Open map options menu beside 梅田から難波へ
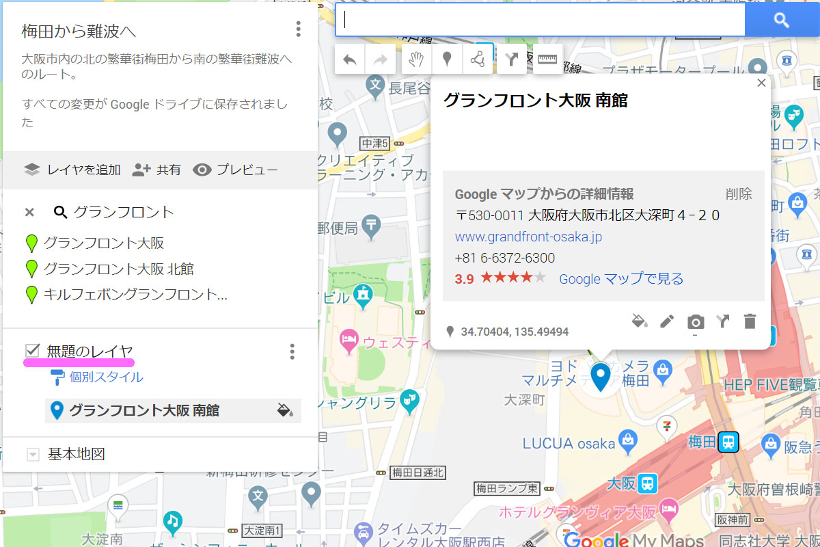 pyautogui.click(x=298, y=29)
